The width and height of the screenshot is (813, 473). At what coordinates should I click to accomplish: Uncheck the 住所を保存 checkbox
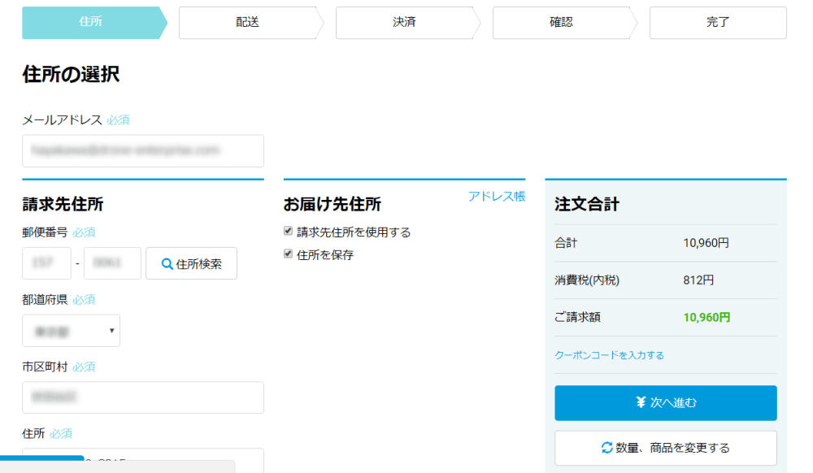(x=289, y=254)
